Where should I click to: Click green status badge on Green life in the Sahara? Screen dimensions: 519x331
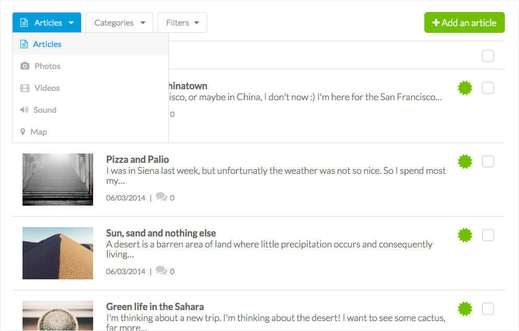point(465,309)
